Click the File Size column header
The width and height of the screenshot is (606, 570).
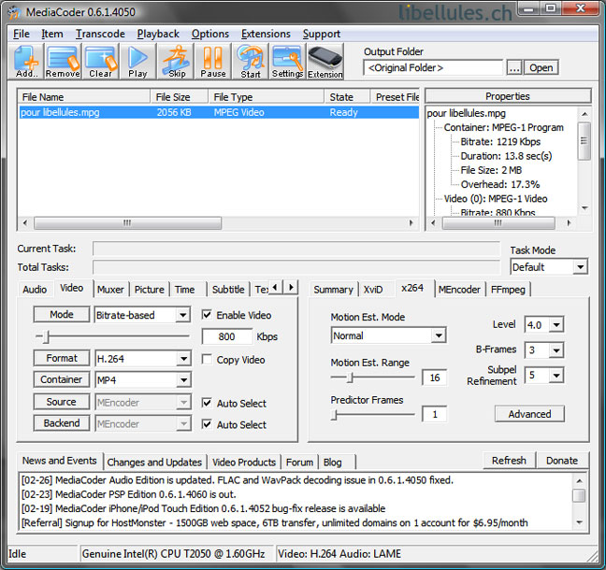180,97
